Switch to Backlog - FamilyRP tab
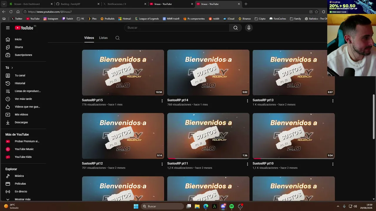Image resolution: width=376 pixels, height=211 pixels. [x=78, y=4]
